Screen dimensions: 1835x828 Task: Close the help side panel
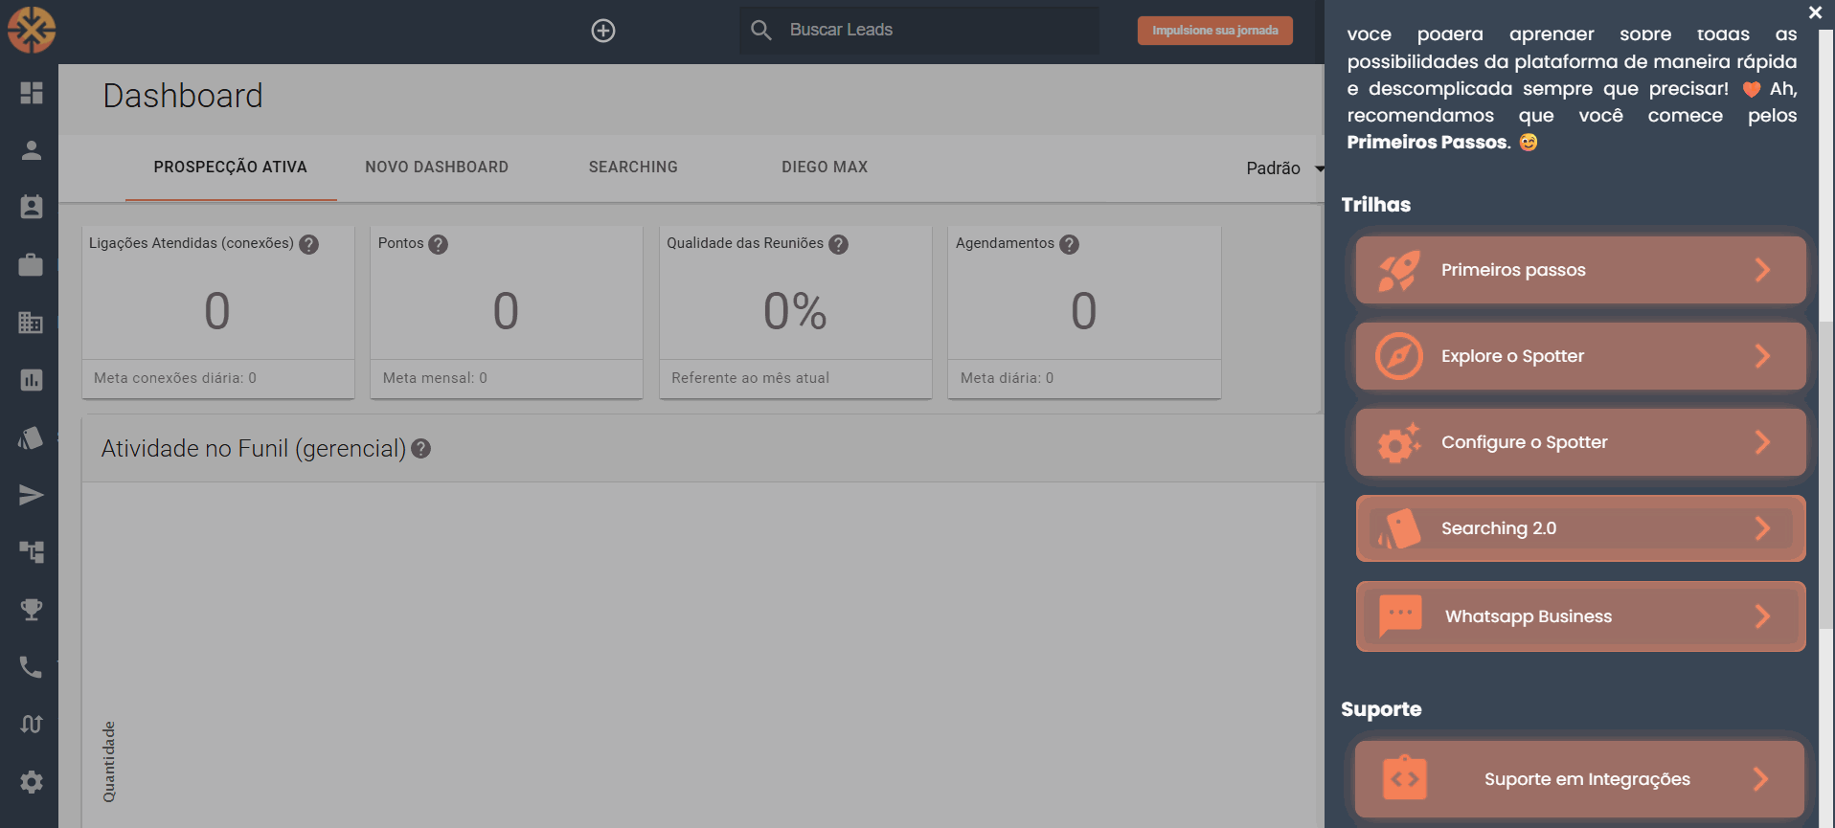click(1815, 12)
